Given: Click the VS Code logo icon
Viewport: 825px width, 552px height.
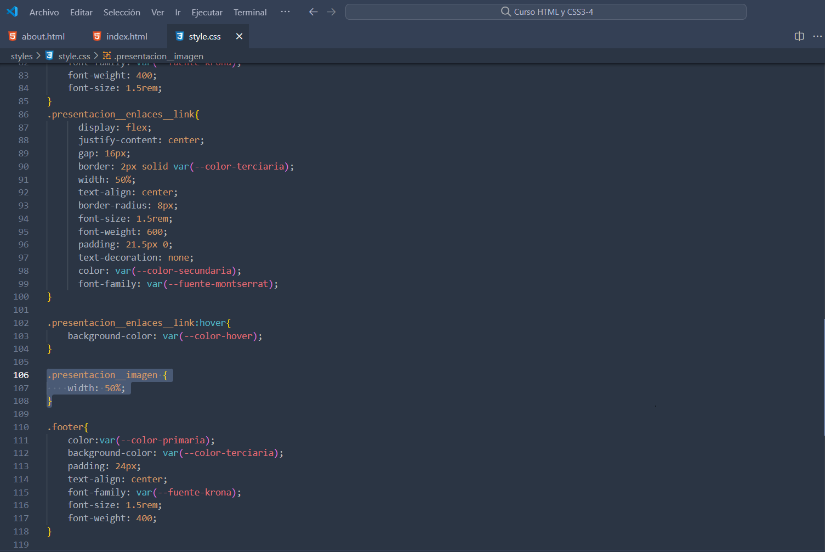Looking at the screenshot, I should (x=12, y=12).
